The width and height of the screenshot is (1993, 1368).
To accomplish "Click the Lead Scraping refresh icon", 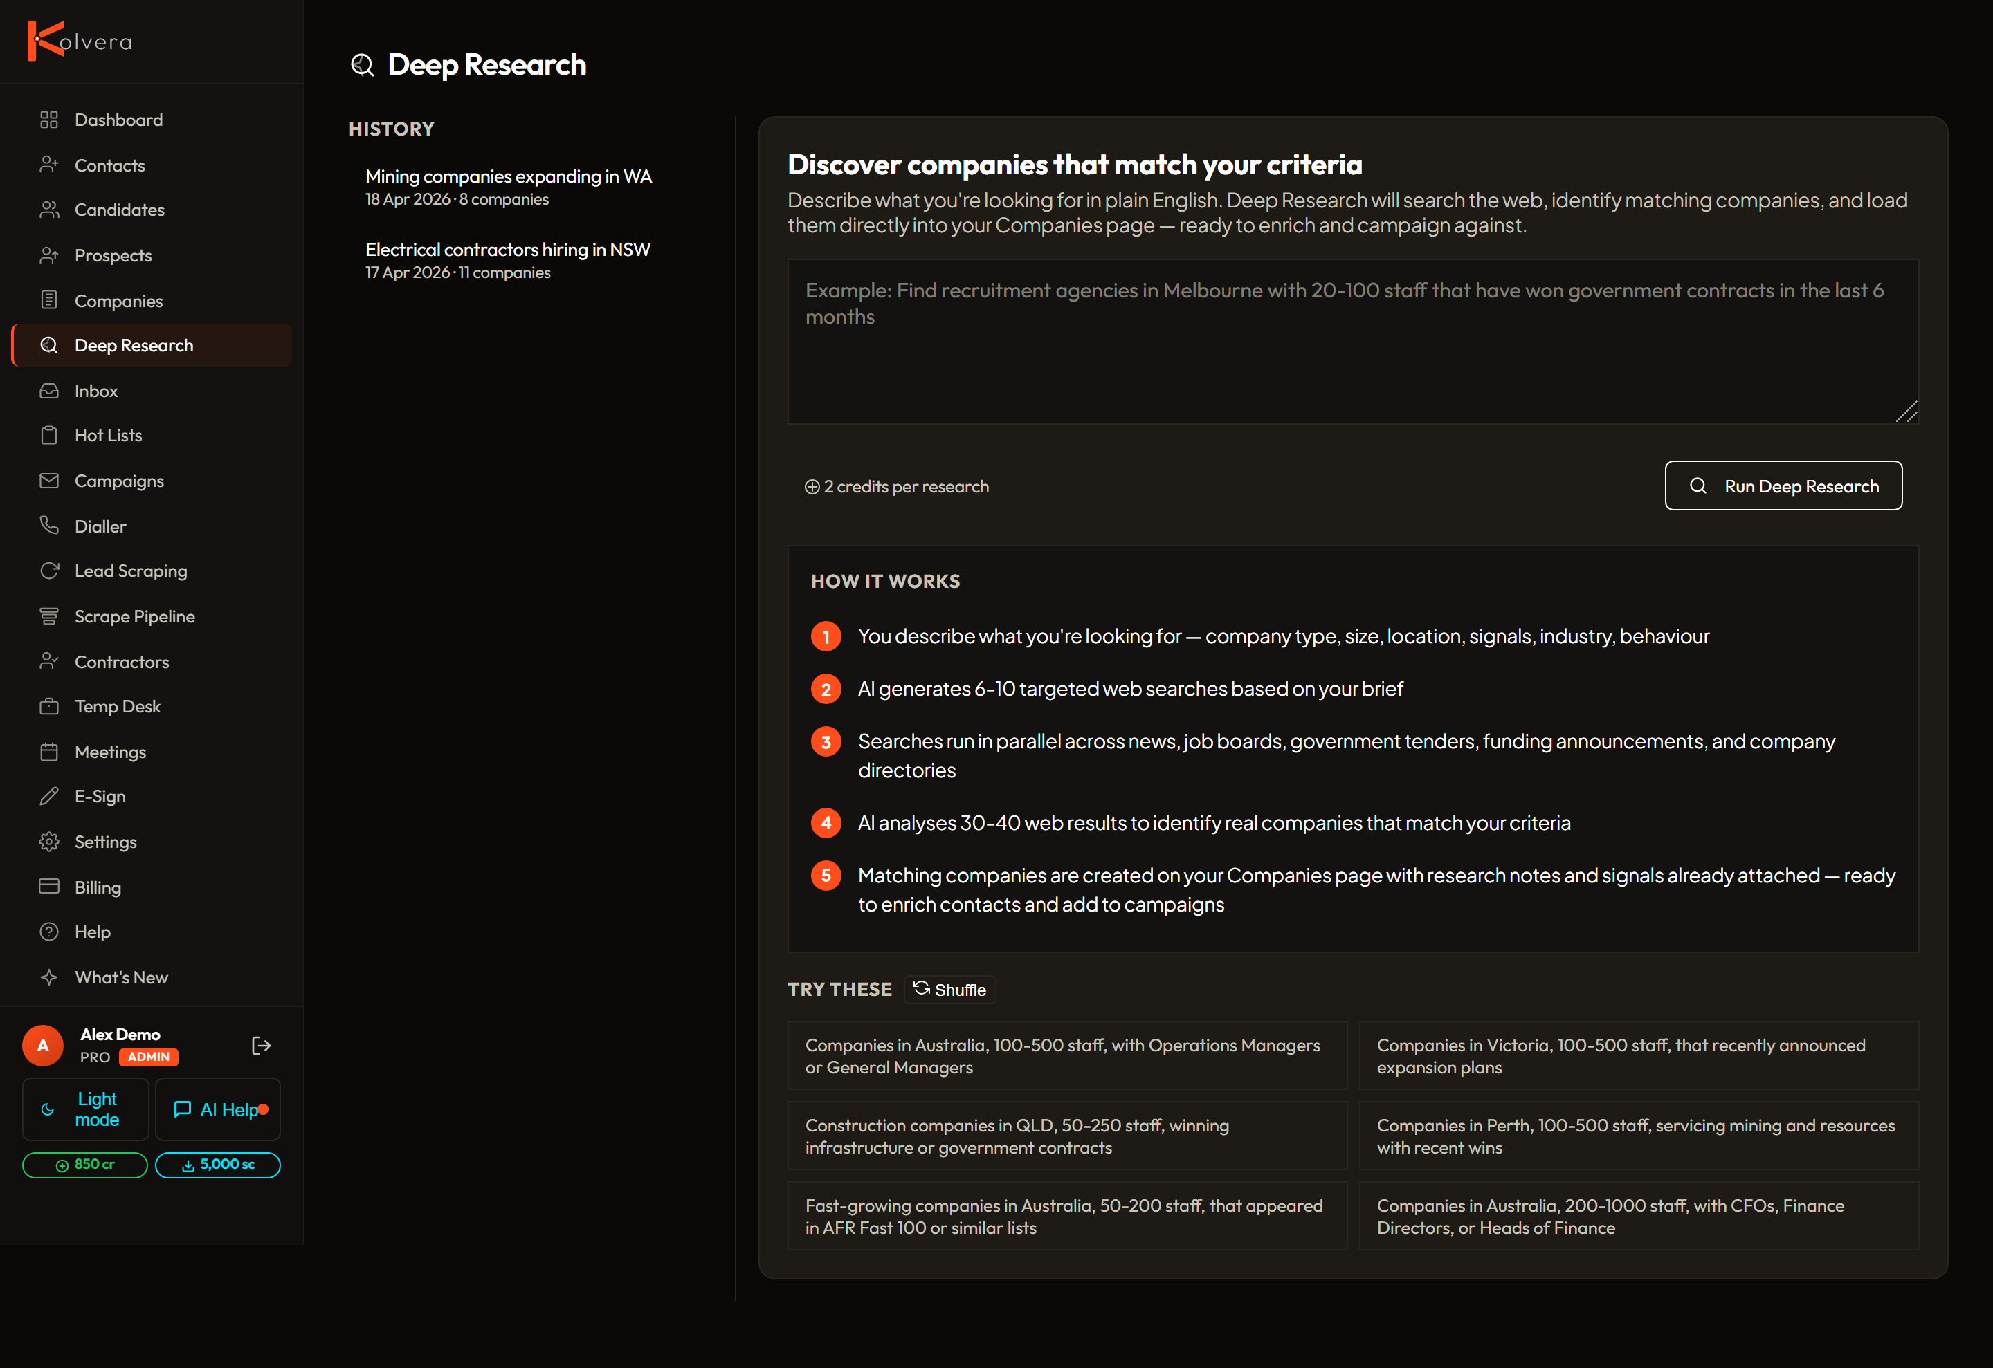I will [49, 571].
